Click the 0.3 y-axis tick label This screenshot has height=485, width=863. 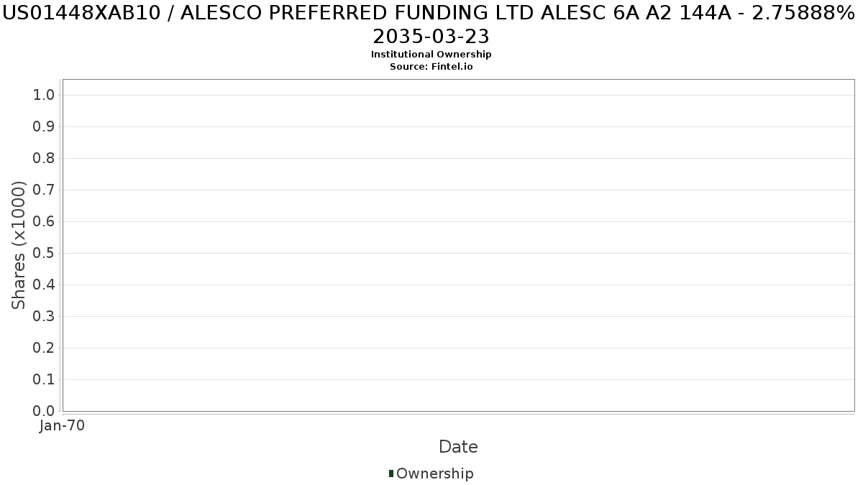click(x=45, y=316)
